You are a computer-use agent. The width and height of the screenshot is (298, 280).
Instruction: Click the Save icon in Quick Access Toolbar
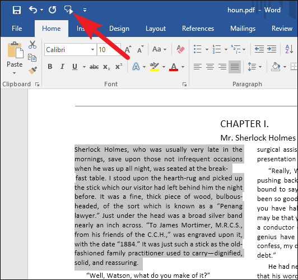(17, 10)
